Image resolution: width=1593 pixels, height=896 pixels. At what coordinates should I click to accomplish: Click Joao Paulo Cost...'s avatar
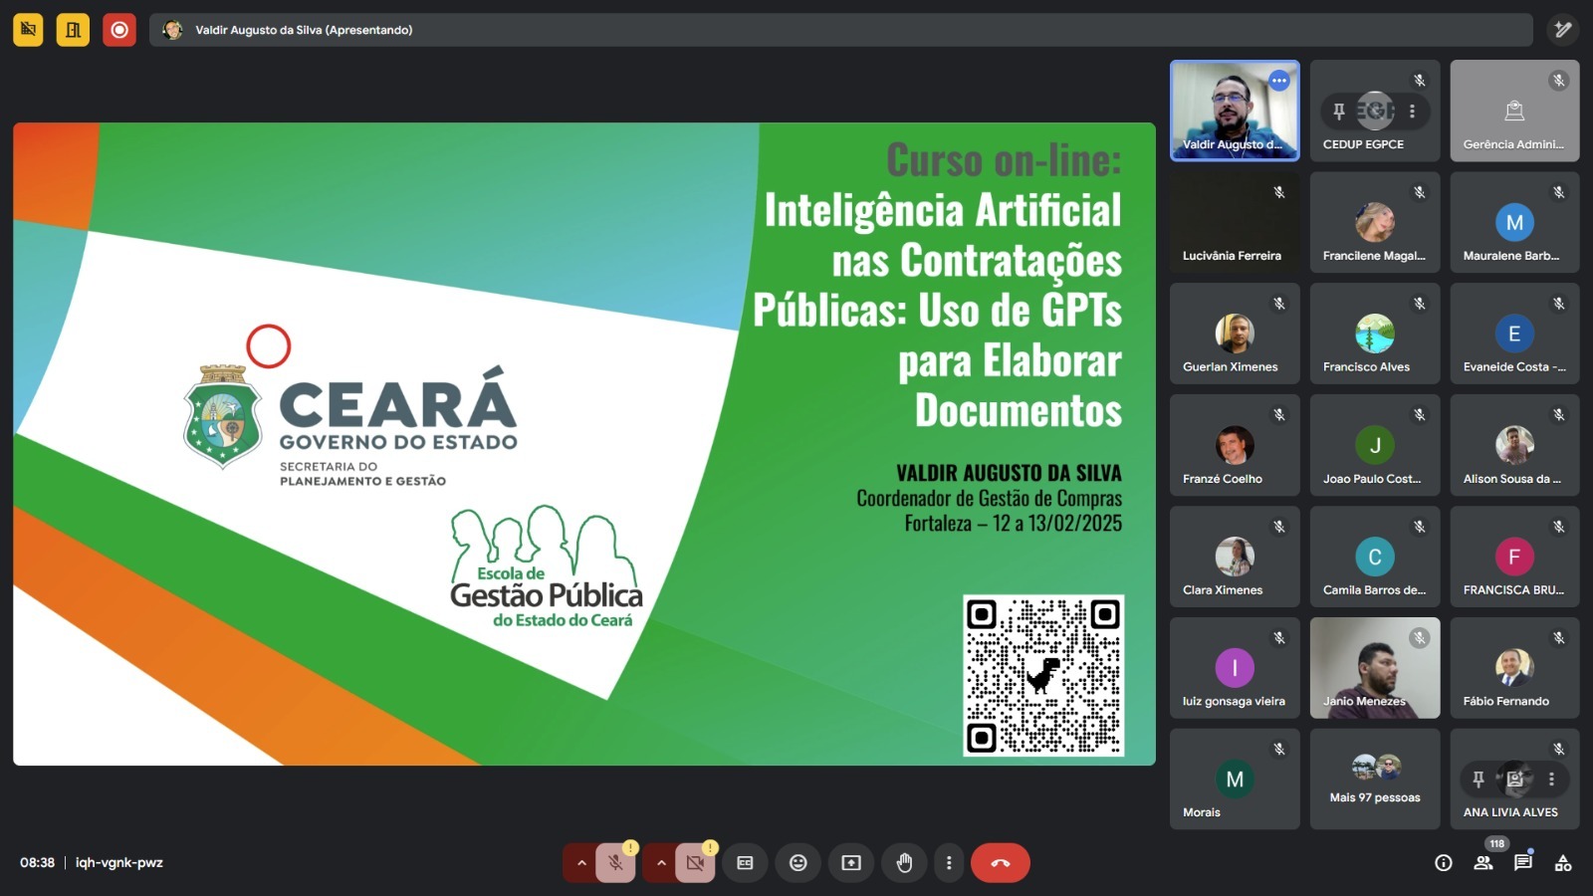click(x=1375, y=445)
